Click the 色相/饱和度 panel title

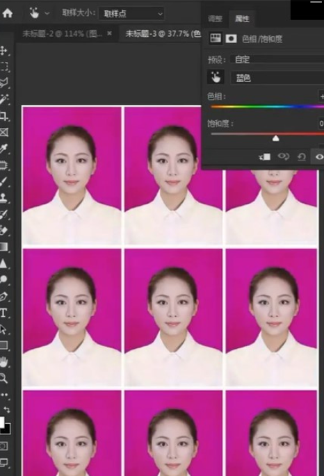pos(262,39)
